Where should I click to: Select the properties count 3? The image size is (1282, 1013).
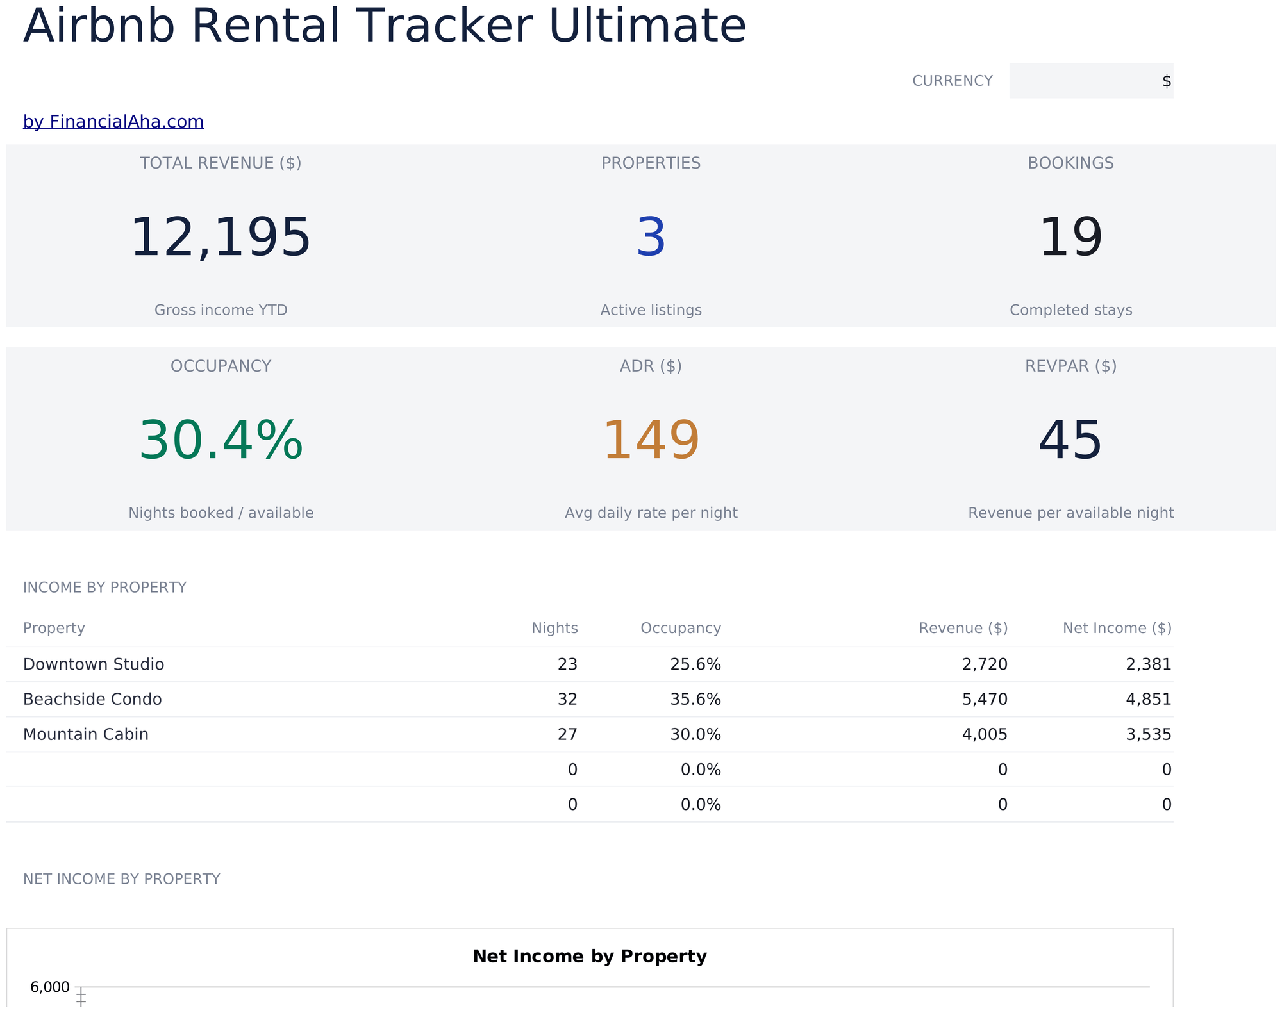[x=651, y=238]
